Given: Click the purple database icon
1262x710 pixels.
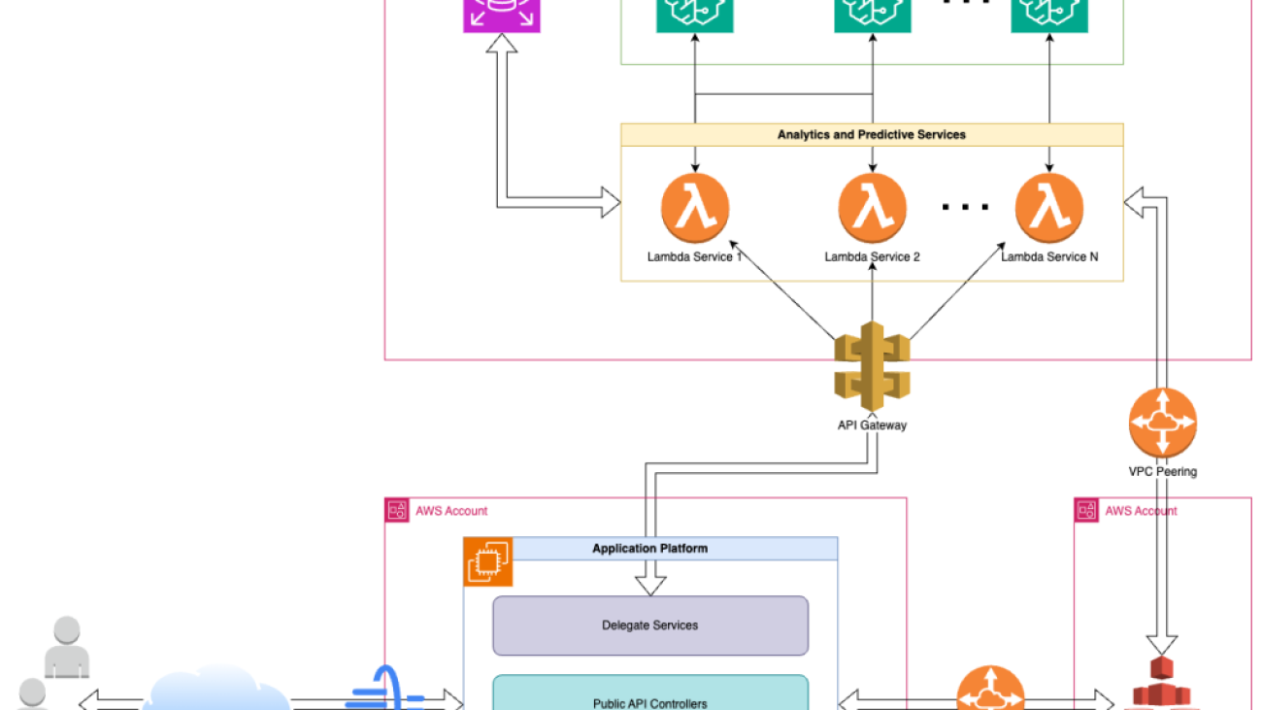Looking at the screenshot, I should click(503, 16).
